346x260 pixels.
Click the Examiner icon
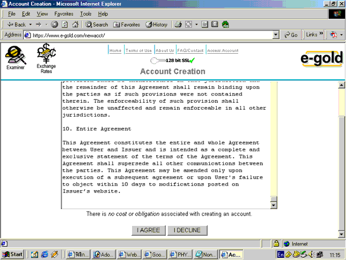[16, 57]
